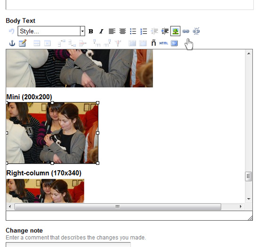Center align text

pyautogui.click(x=122, y=31)
